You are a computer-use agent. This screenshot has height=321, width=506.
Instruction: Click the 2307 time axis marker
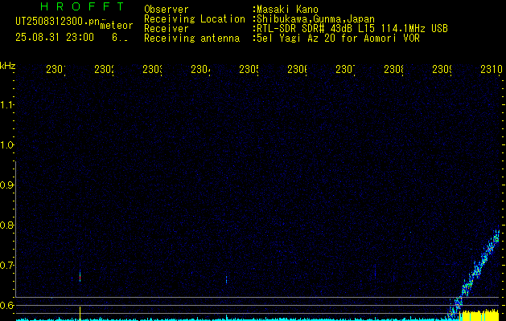[345, 69]
